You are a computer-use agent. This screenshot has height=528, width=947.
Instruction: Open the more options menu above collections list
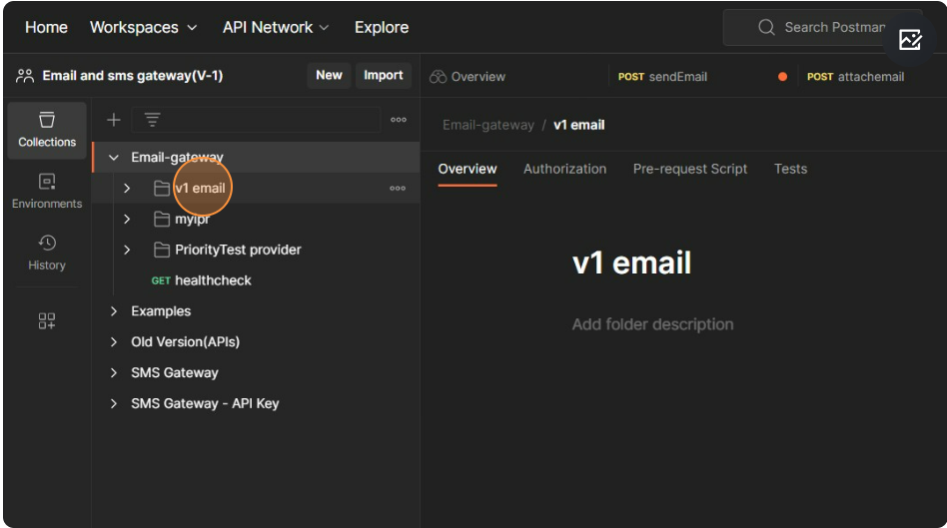point(398,120)
